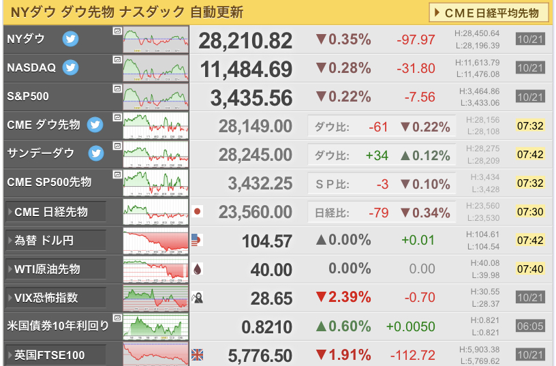
Task: Click the Twitter icon beside NASDAQ
Action: (71, 67)
